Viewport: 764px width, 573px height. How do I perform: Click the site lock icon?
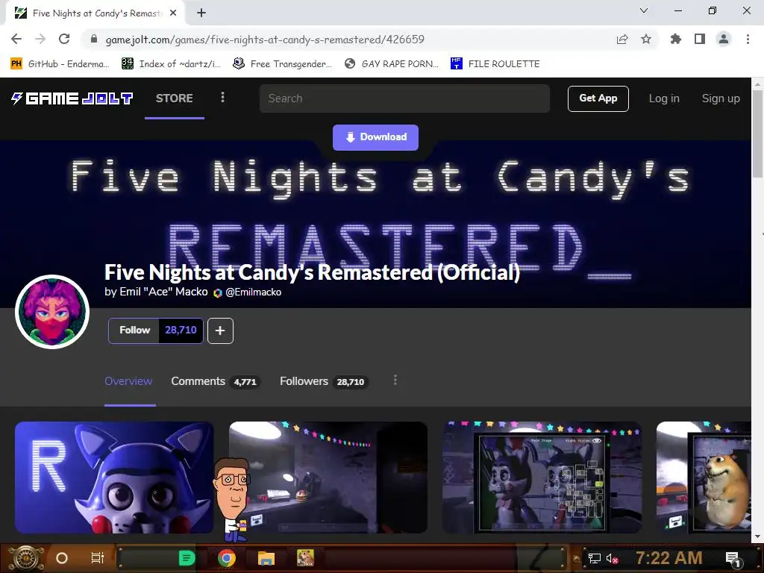[93, 39]
